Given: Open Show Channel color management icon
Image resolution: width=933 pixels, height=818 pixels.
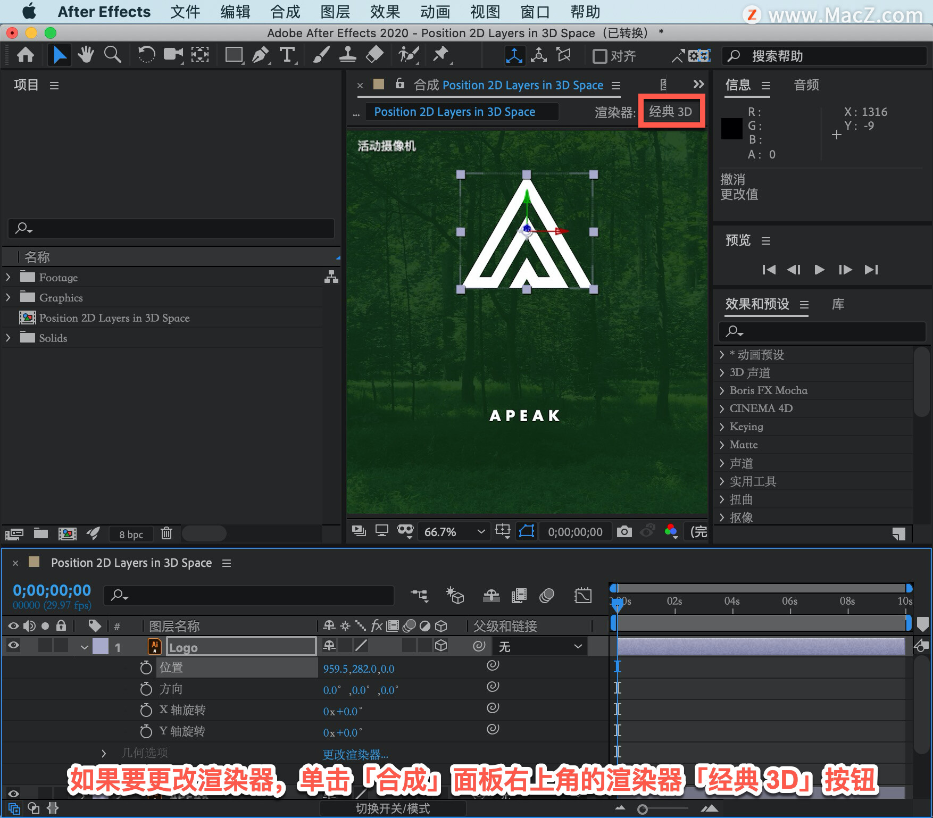Looking at the screenshot, I should pos(671,531).
